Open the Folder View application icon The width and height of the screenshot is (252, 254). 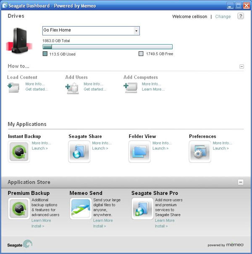139,152
